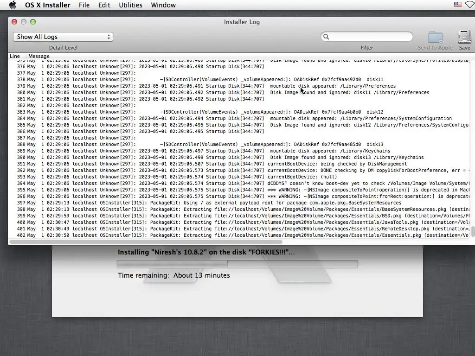Select log line 385 Disk Image ignored disk12
The width and height of the screenshot is (475, 356).
(x=239, y=125)
